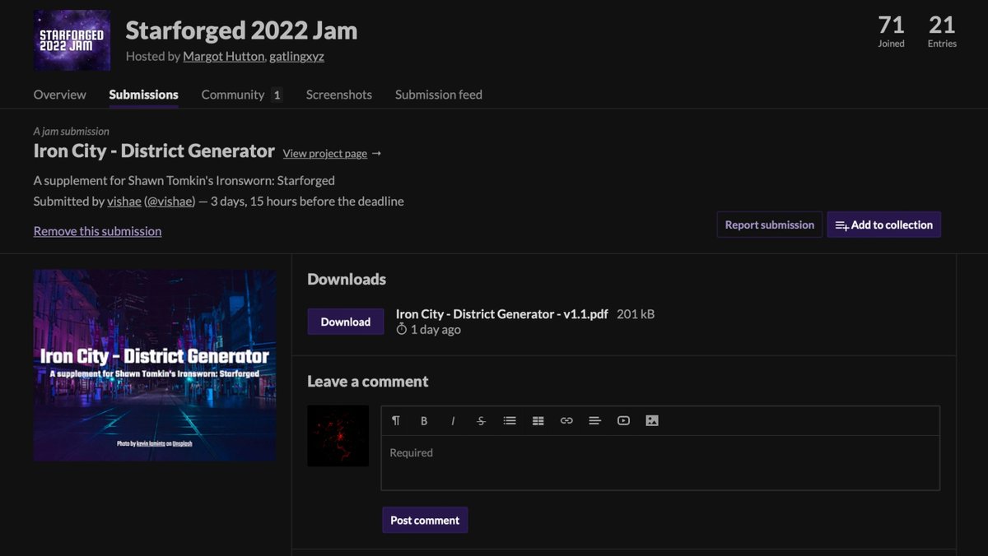The image size is (988, 556).
Task: Click the Iron City - District Generator heading
Action: [154, 151]
